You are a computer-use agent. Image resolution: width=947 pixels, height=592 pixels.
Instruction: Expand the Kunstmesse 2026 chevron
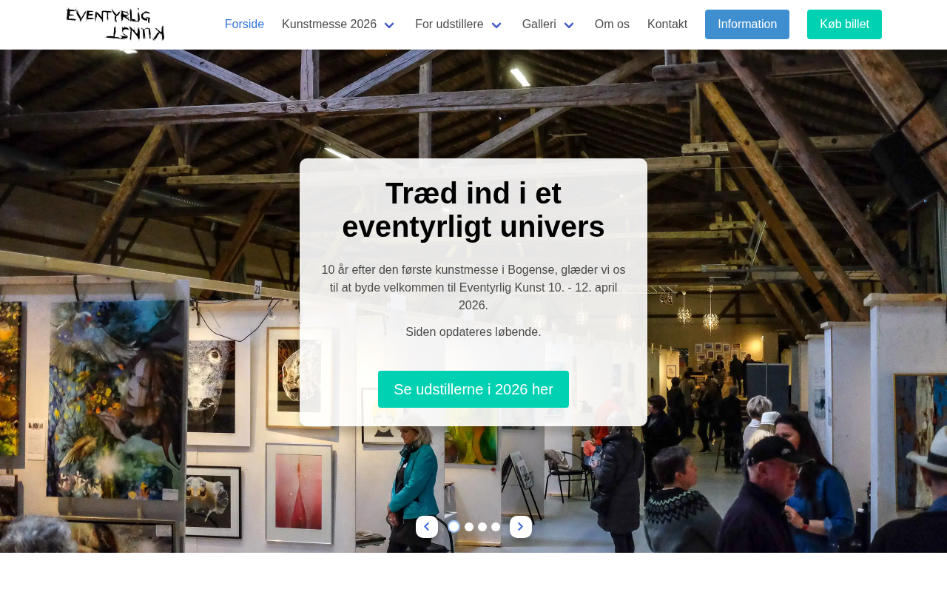point(389,25)
